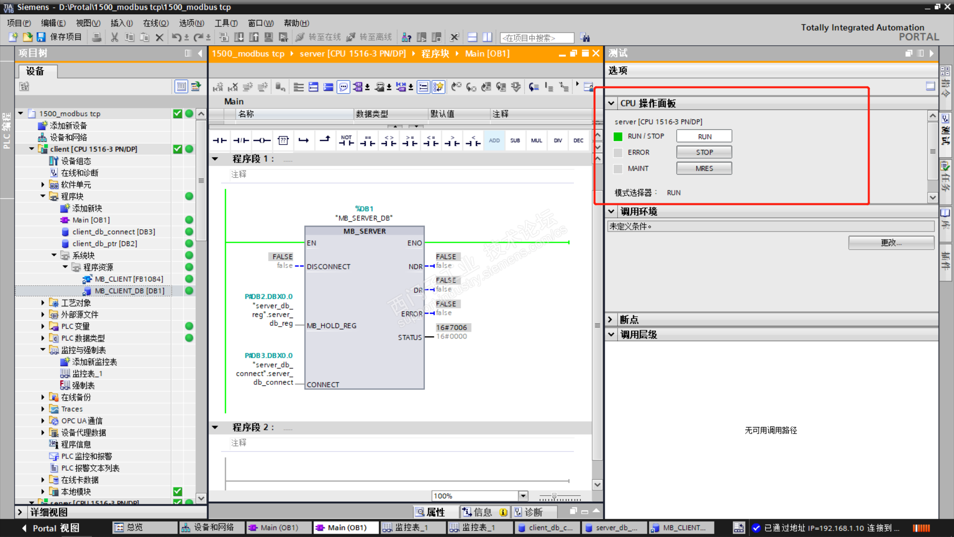This screenshot has height=537, width=954.
Task: Click the Save project icon
Action: tap(41, 37)
